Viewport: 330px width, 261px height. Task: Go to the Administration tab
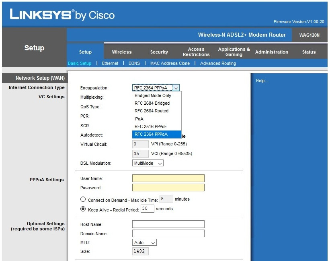coord(272,52)
